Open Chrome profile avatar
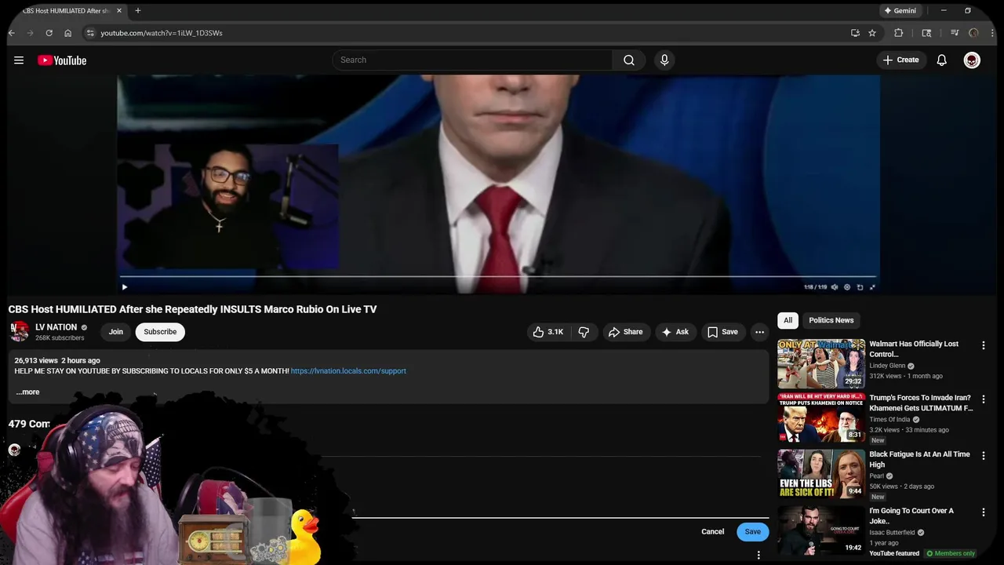The width and height of the screenshot is (1004, 565). 974,33
